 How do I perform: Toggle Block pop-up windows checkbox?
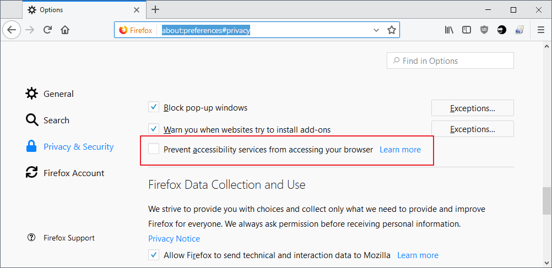pyautogui.click(x=154, y=107)
